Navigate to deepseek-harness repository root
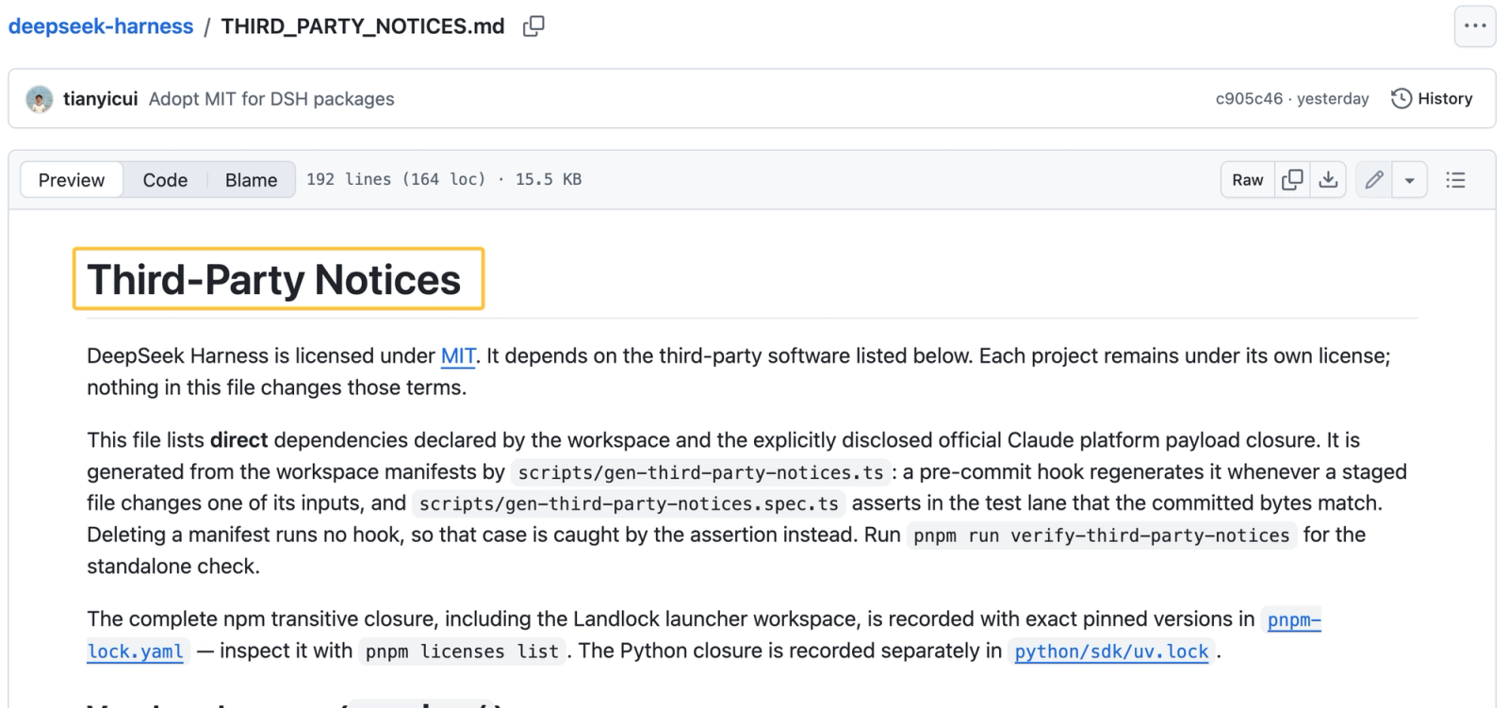 click(101, 26)
